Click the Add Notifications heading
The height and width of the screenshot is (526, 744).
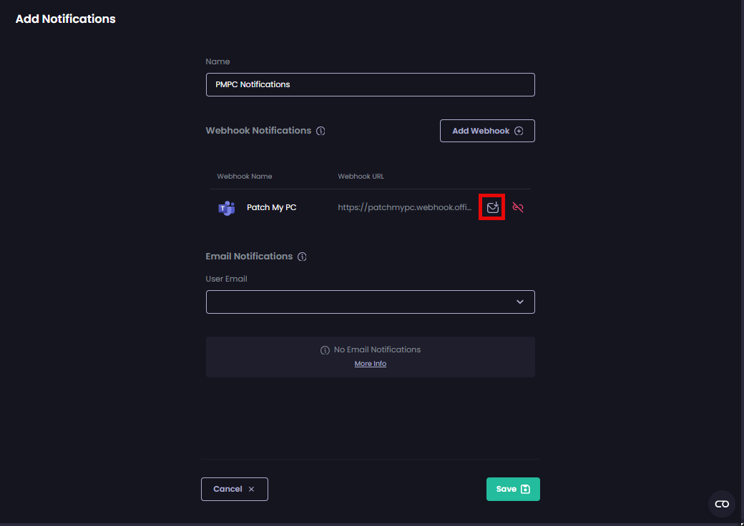(x=66, y=19)
